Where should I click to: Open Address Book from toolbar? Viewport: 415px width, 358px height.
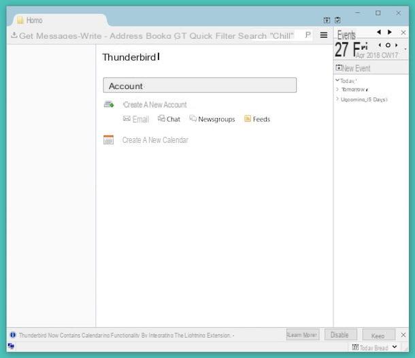[x=141, y=36]
